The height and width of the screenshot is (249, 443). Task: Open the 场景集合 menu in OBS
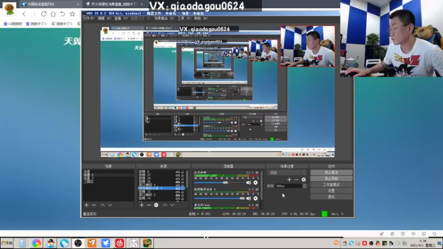(x=164, y=18)
